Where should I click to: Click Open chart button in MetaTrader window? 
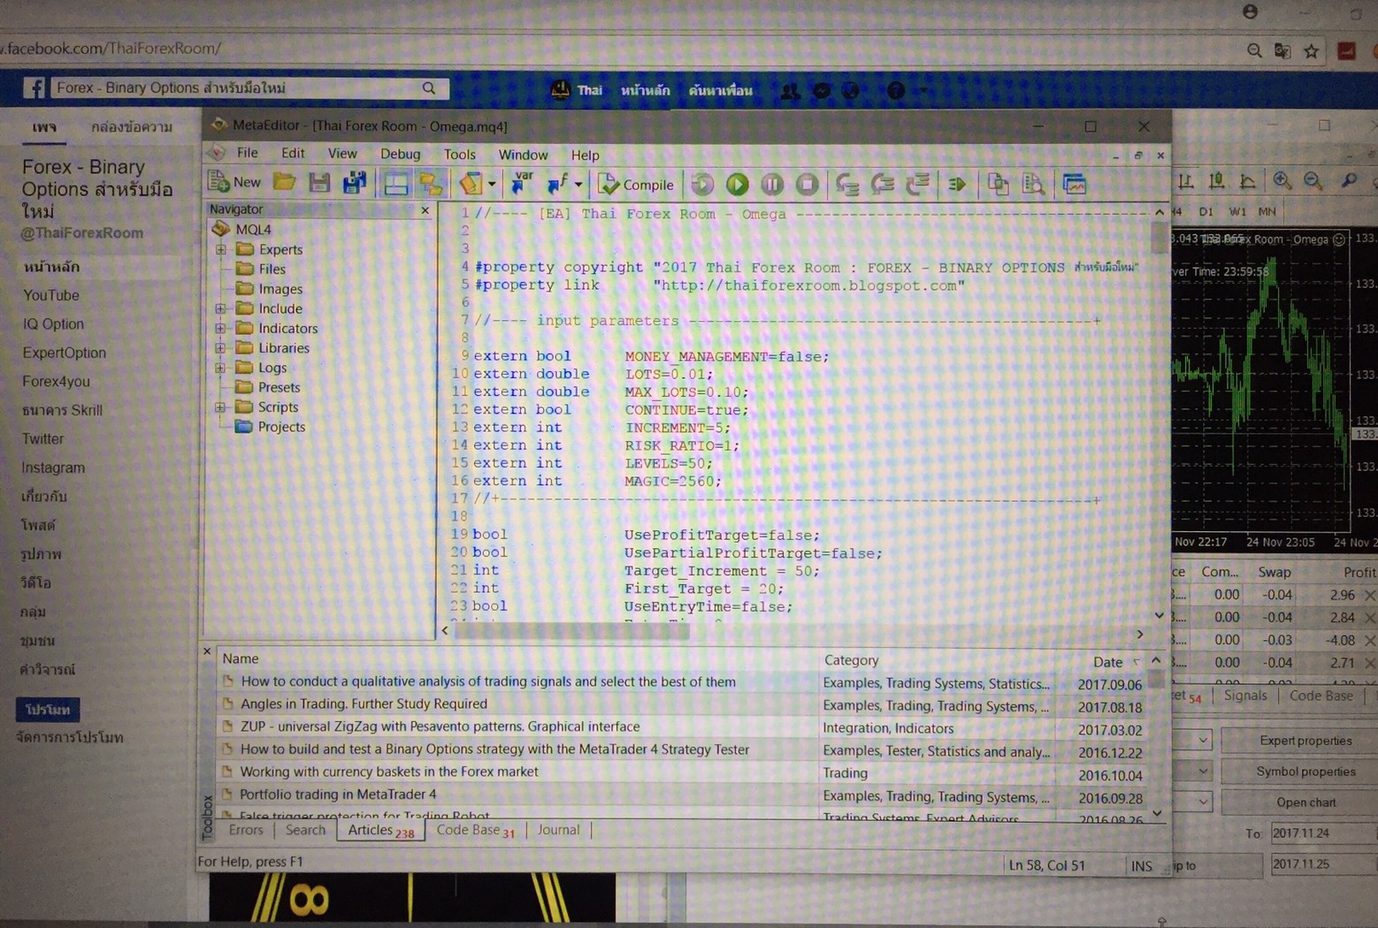[x=1301, y=802]
